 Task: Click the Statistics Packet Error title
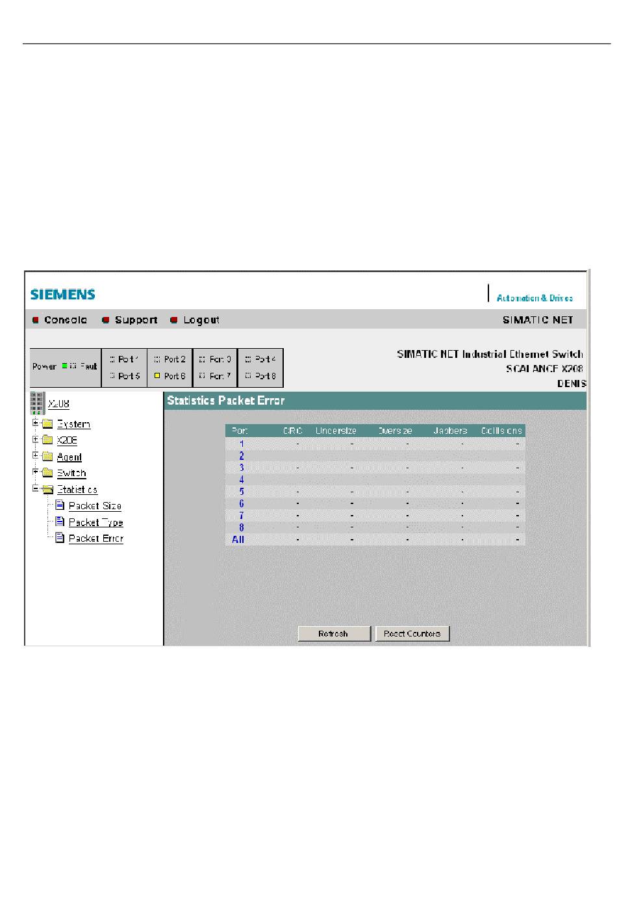pos(226,401)
